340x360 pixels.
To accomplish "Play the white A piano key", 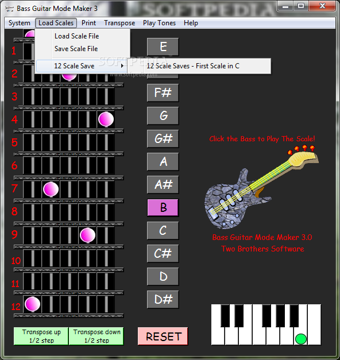I will pyautogui.click(x=287, y=336).
